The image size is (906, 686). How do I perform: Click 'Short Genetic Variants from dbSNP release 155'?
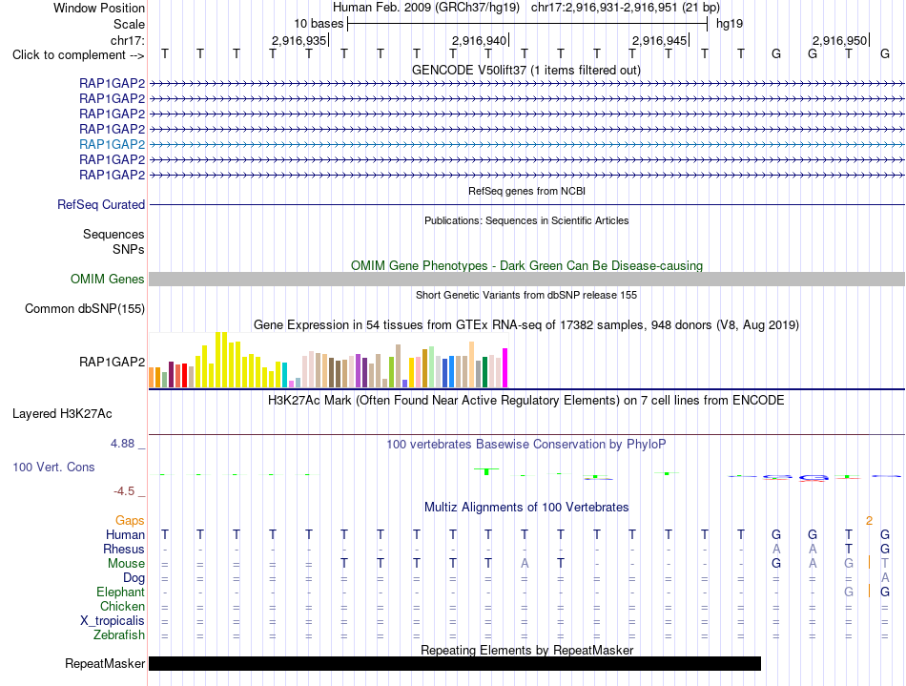tap(526, 295)
